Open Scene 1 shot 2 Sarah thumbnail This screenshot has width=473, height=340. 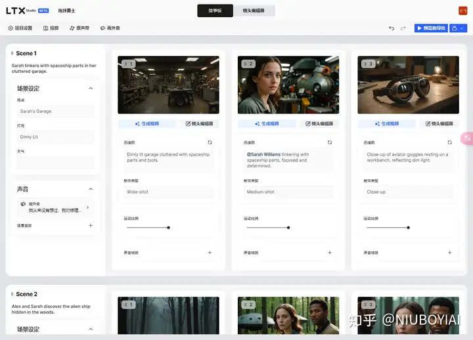288,85
